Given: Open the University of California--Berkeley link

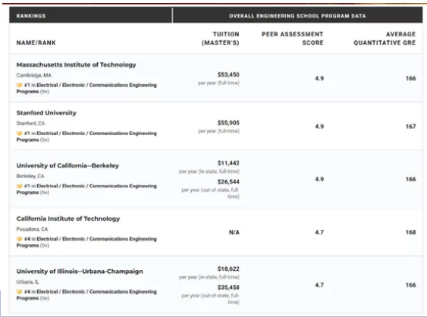Looking at the screenshot, I should (68, 165).
